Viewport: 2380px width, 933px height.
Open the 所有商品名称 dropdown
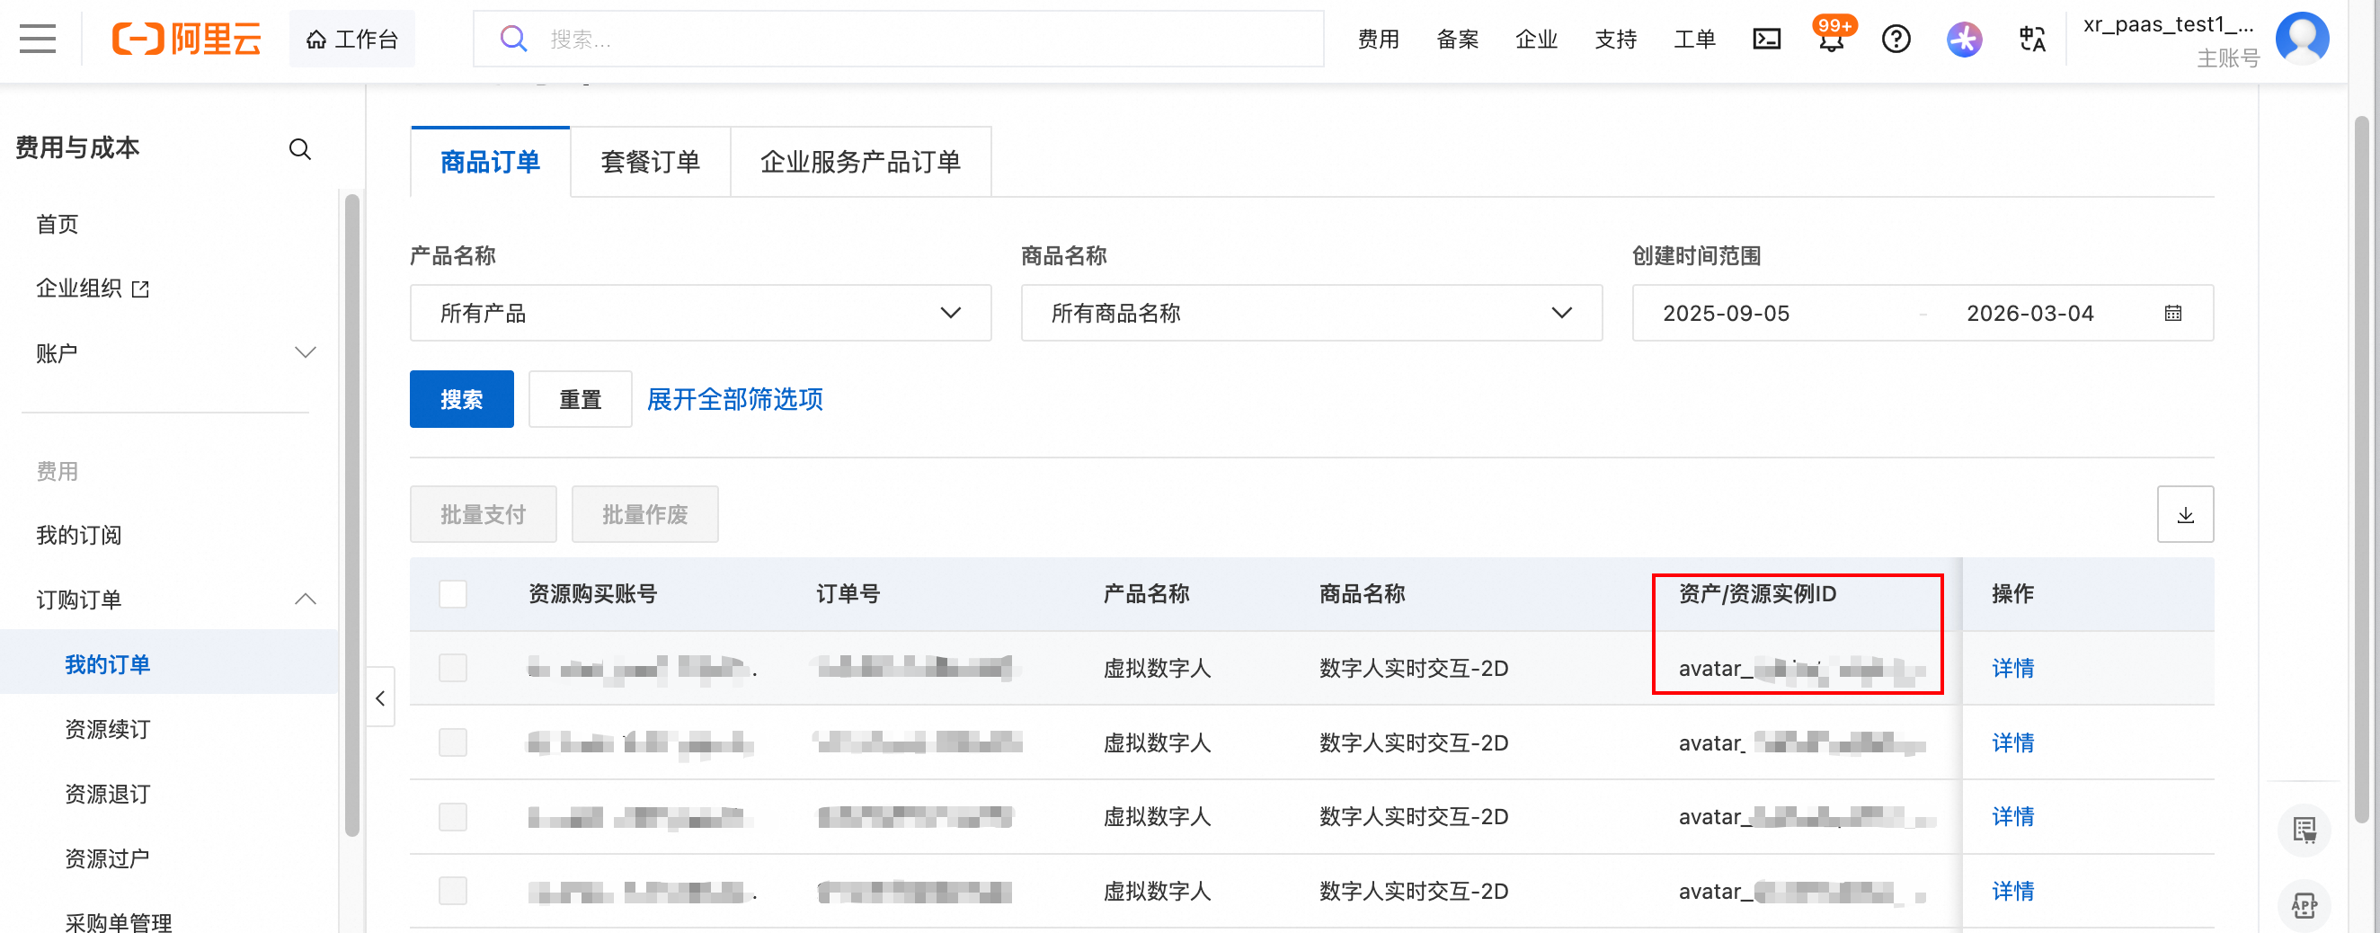point(1311,313)
